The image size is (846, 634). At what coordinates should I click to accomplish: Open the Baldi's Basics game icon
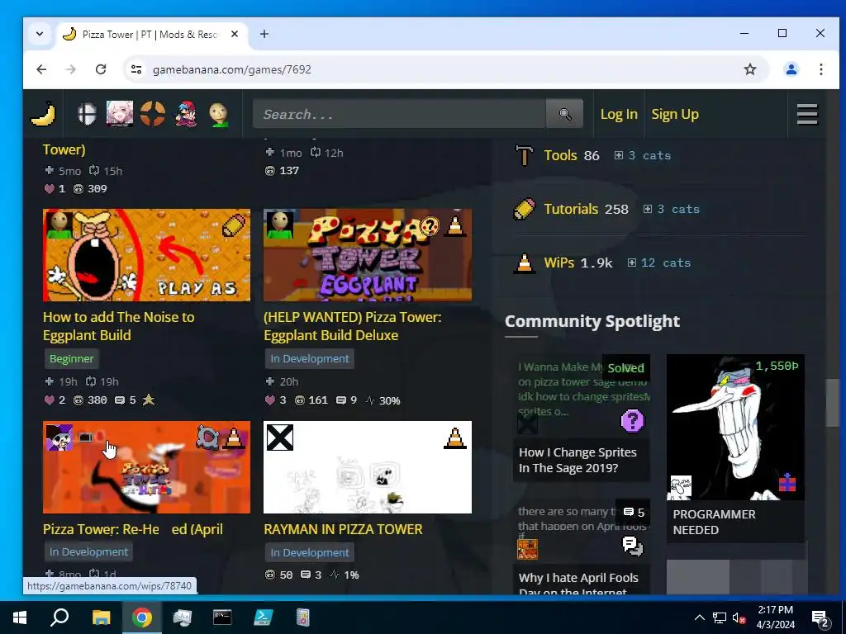(x=218, y=114)
